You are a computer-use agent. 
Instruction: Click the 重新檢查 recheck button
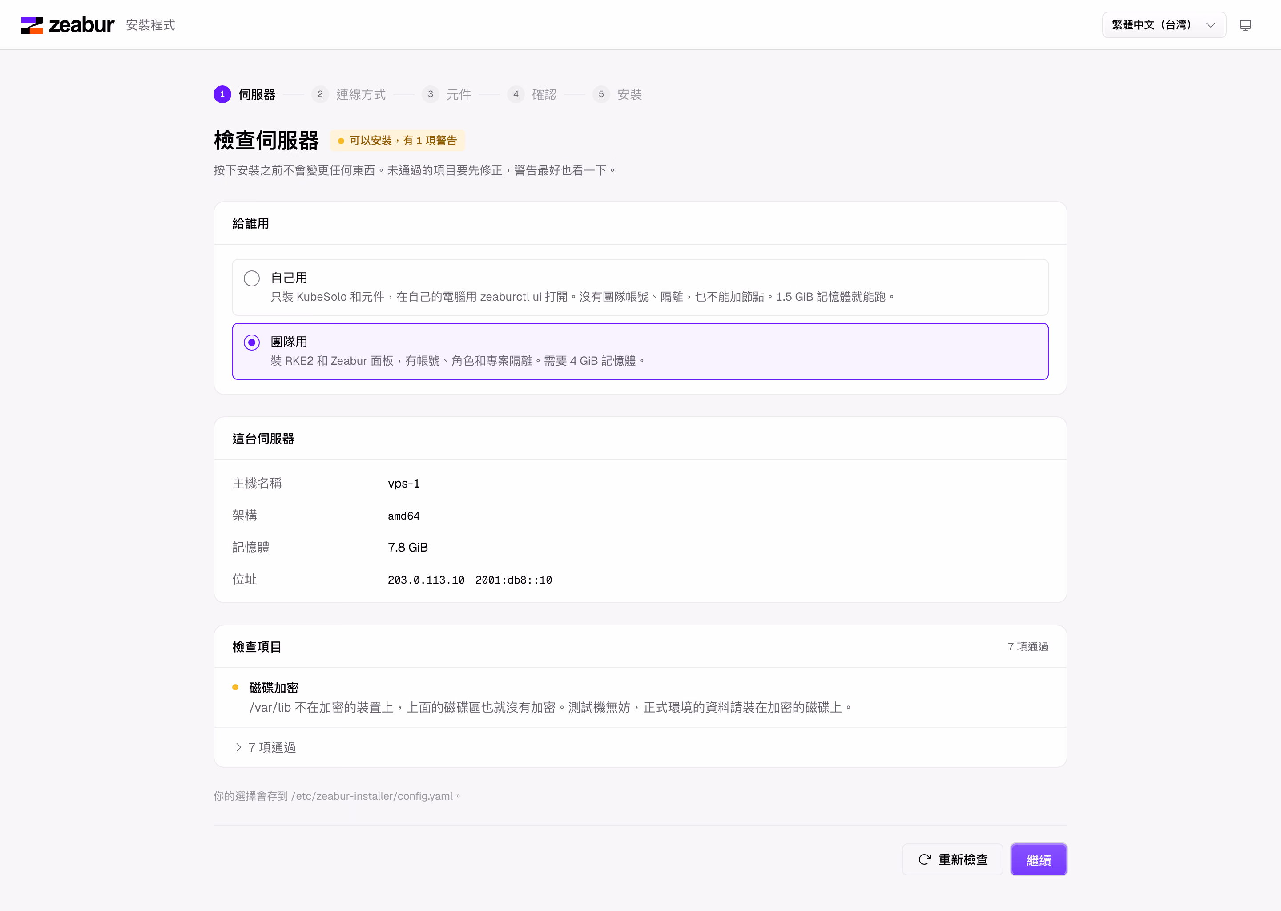click(x=952, y=859)
